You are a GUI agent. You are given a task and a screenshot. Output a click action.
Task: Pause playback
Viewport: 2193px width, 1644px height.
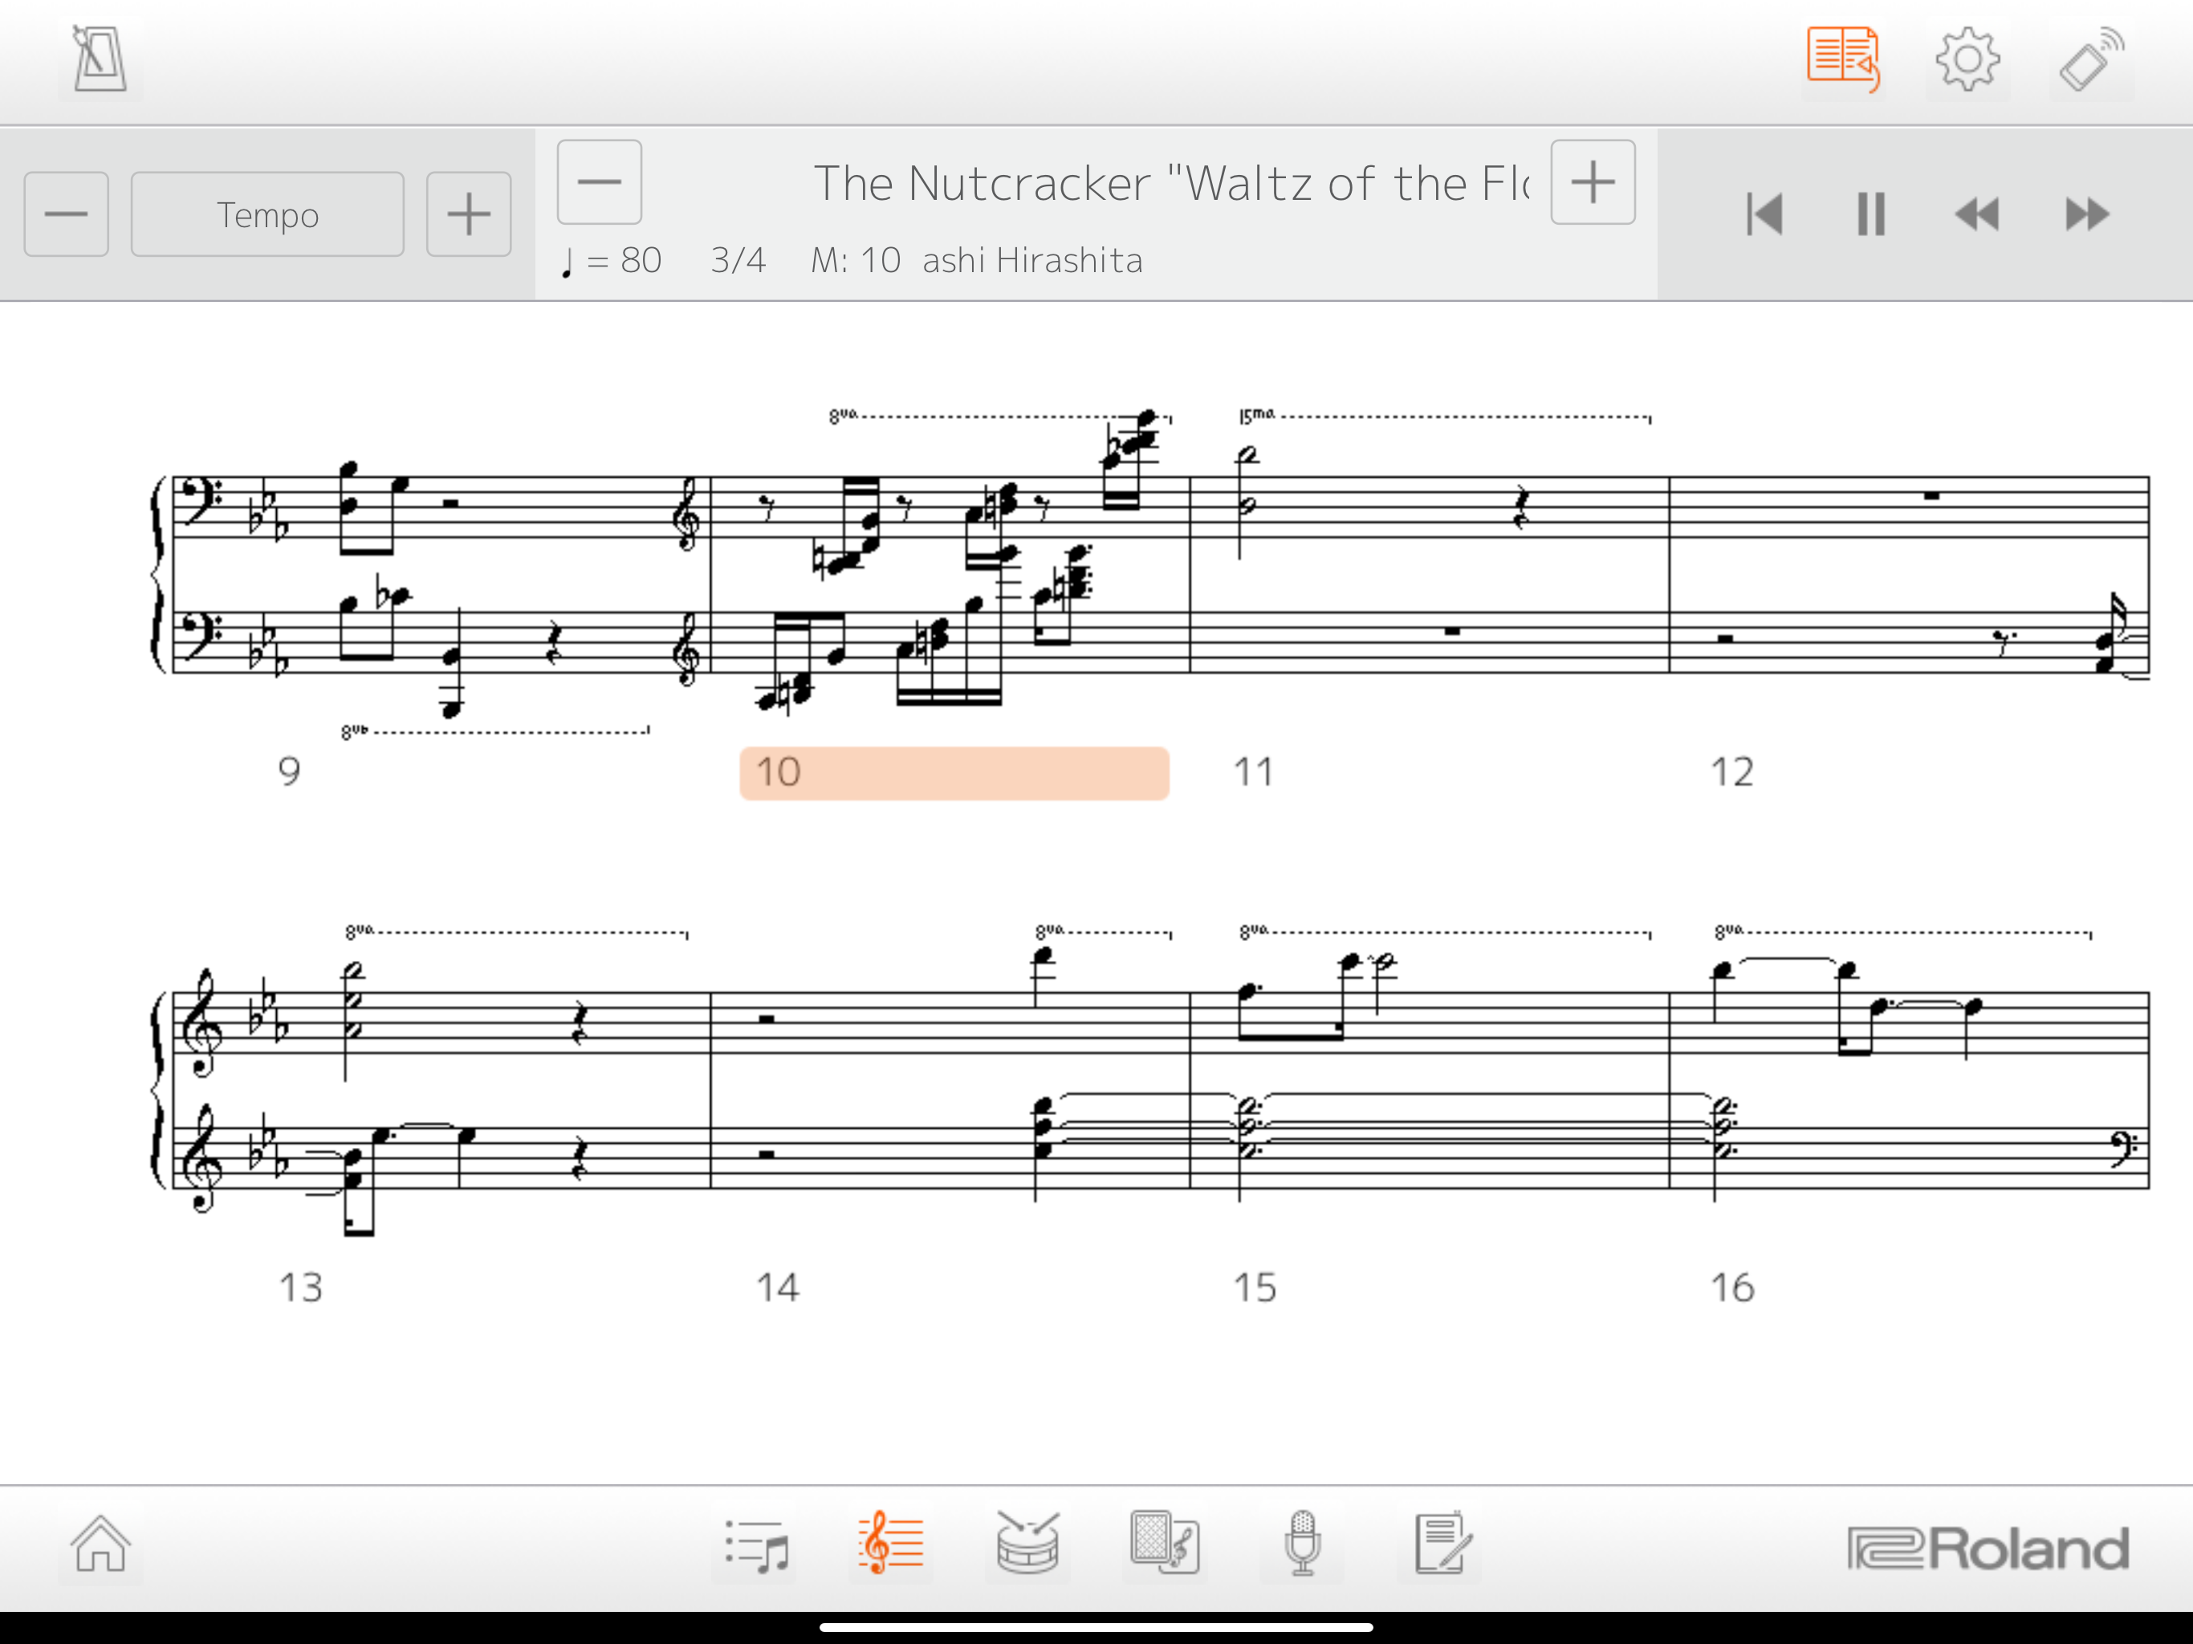click(x=1871, y=214)
